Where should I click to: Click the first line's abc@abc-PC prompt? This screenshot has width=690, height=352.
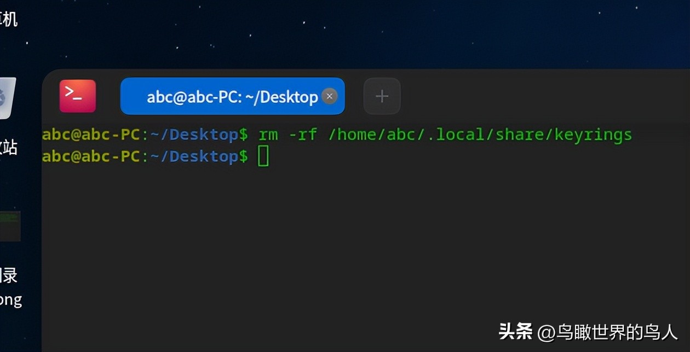coord(91,134)
